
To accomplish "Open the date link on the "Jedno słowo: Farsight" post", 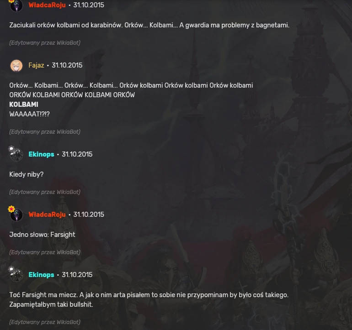I will 89,215.
